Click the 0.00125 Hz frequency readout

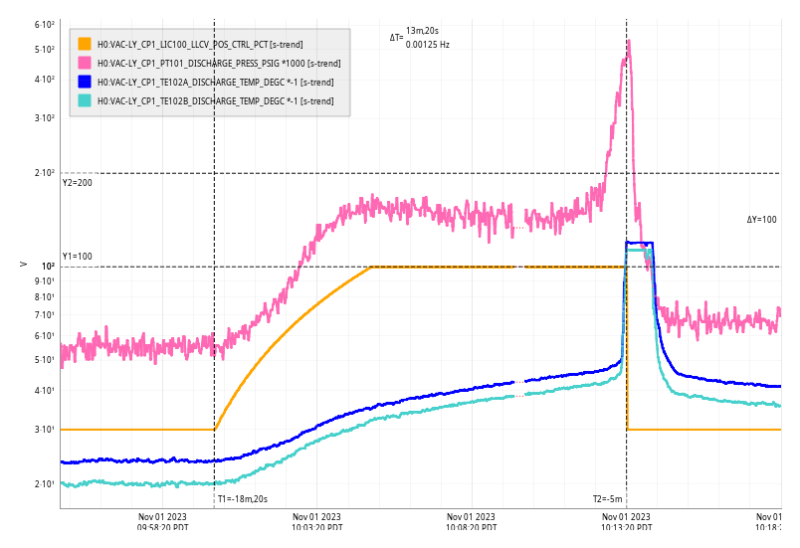(x=428, y=45)
